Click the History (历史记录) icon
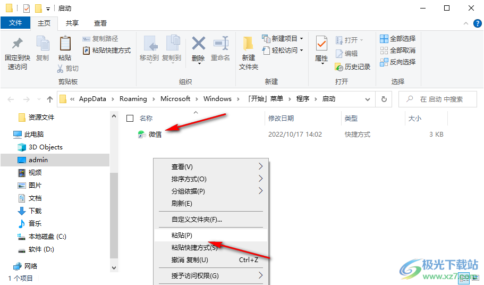484x285 pixels. pos(338,66)
